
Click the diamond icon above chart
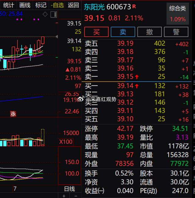tap(45, 14)
